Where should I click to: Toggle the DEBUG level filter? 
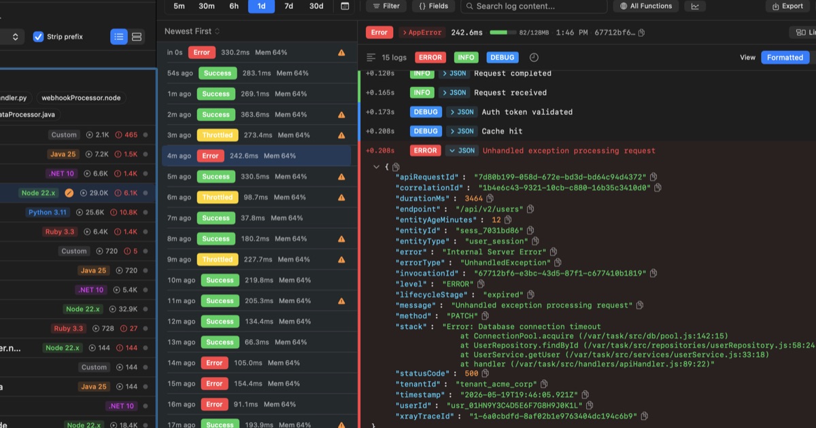coord(502,58)
